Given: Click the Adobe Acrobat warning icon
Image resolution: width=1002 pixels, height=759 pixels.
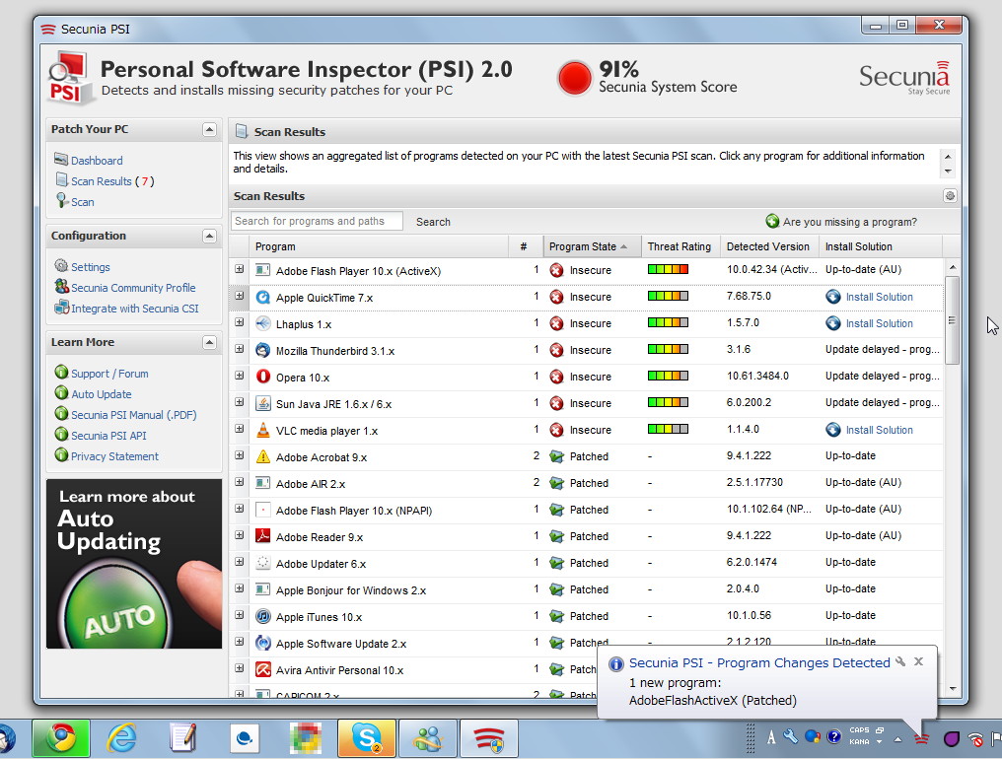Looking at the screenshot, I should click(x=262, y=456).
